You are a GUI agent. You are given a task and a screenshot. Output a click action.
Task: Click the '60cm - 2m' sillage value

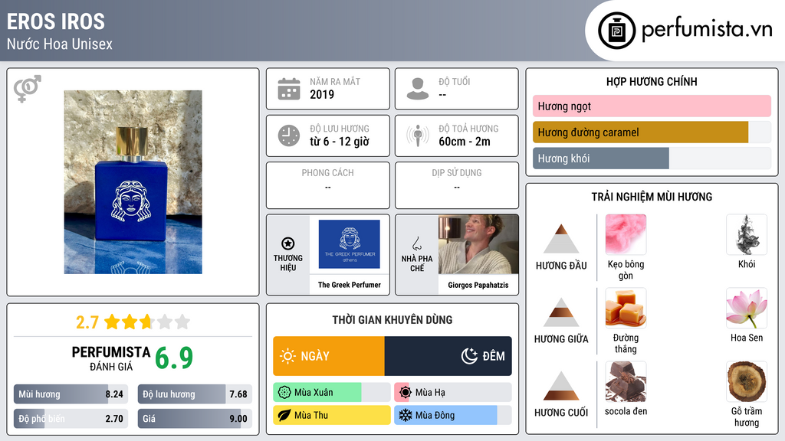point(465,142)
